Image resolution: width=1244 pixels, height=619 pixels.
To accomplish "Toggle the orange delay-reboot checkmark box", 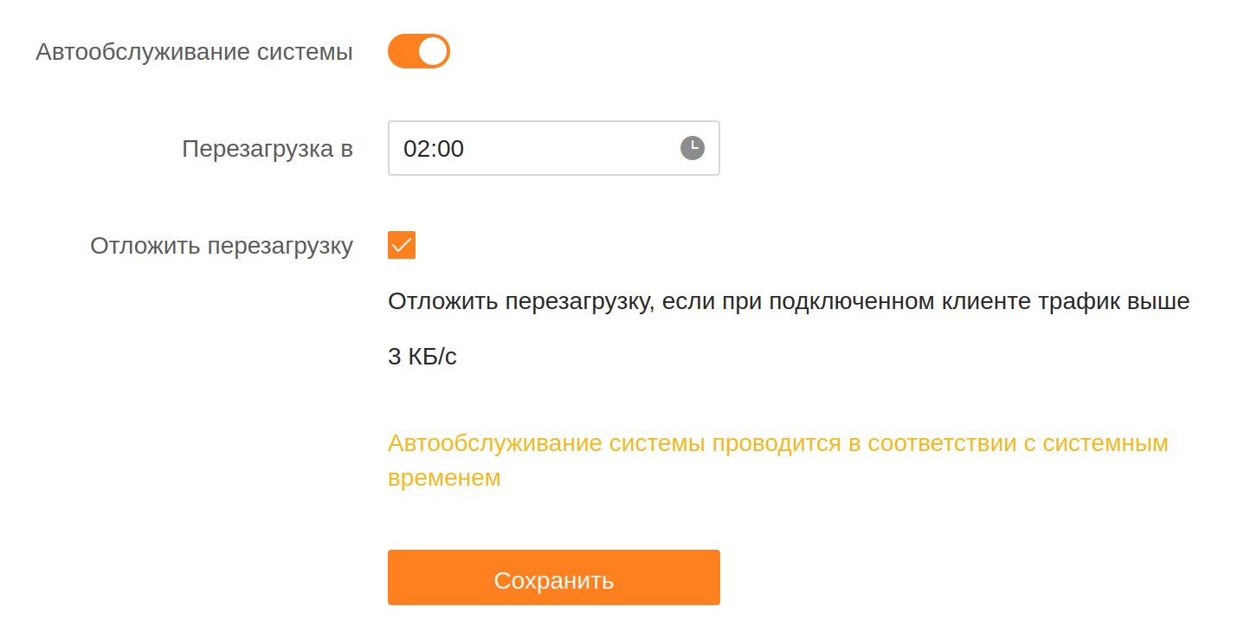I will point(402,245).
